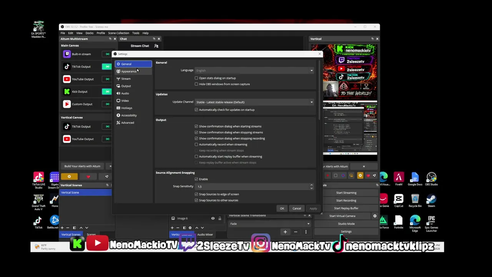This screenshot has width=492, height=277.
Task: Add a scene transition with the plus button
Action: point(285,232)
